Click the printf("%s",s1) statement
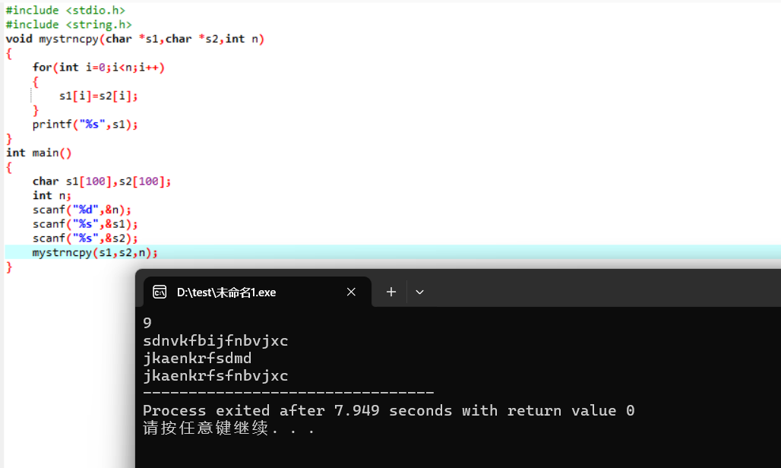Viewport: 781px width, 468px height. coord(85,125)
